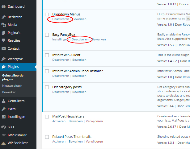
Task: Open the Nieuwe plugin submenu item
Action: point(12,86)
